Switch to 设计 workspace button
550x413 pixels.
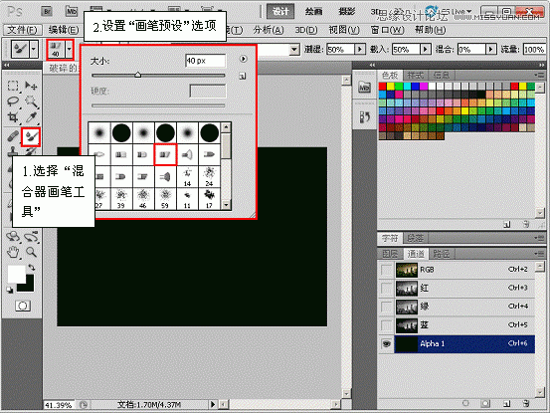click(280, 12)
